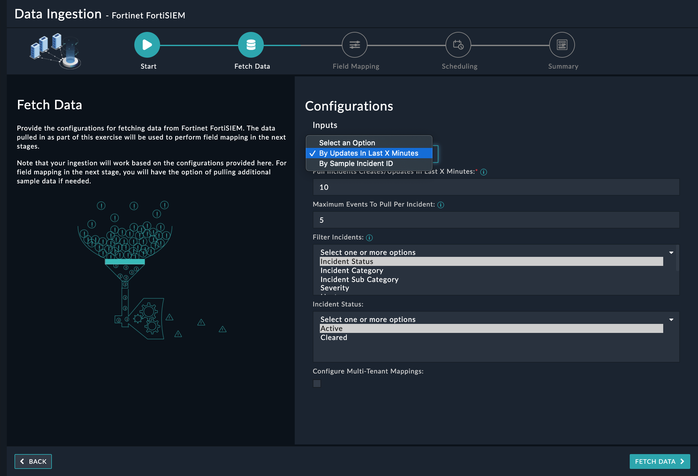Click the Start play icon in the stepper
The image size is (698, 476).
(x=147, y=45)
